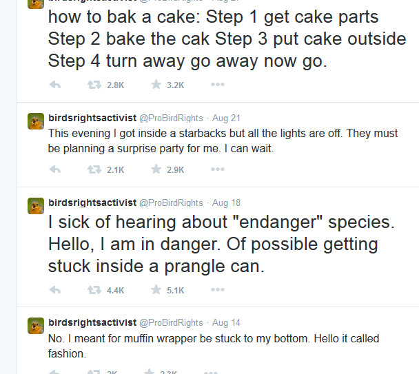Open more options on starbacks tweet
Viewport: 419px width, 374px height.
pyautogui.click(x=217, y=169)
